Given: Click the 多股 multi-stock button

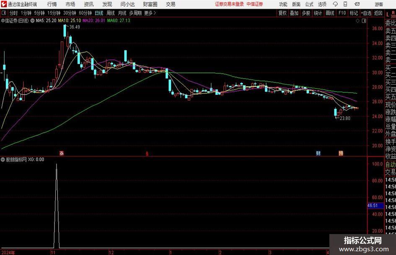Looking at the screenshot, I should tap(306, 13).
